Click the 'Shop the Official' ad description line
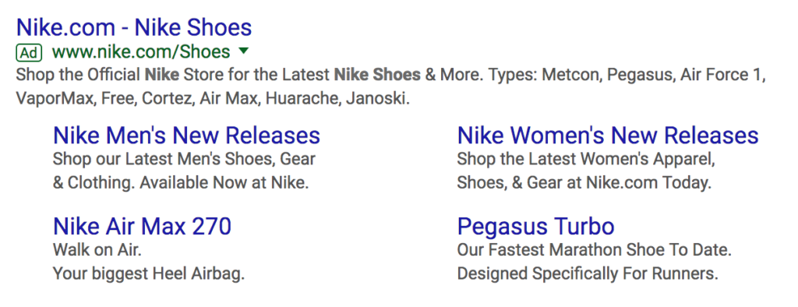Screen dimensions: 798x307 click(x=391, y=76)
